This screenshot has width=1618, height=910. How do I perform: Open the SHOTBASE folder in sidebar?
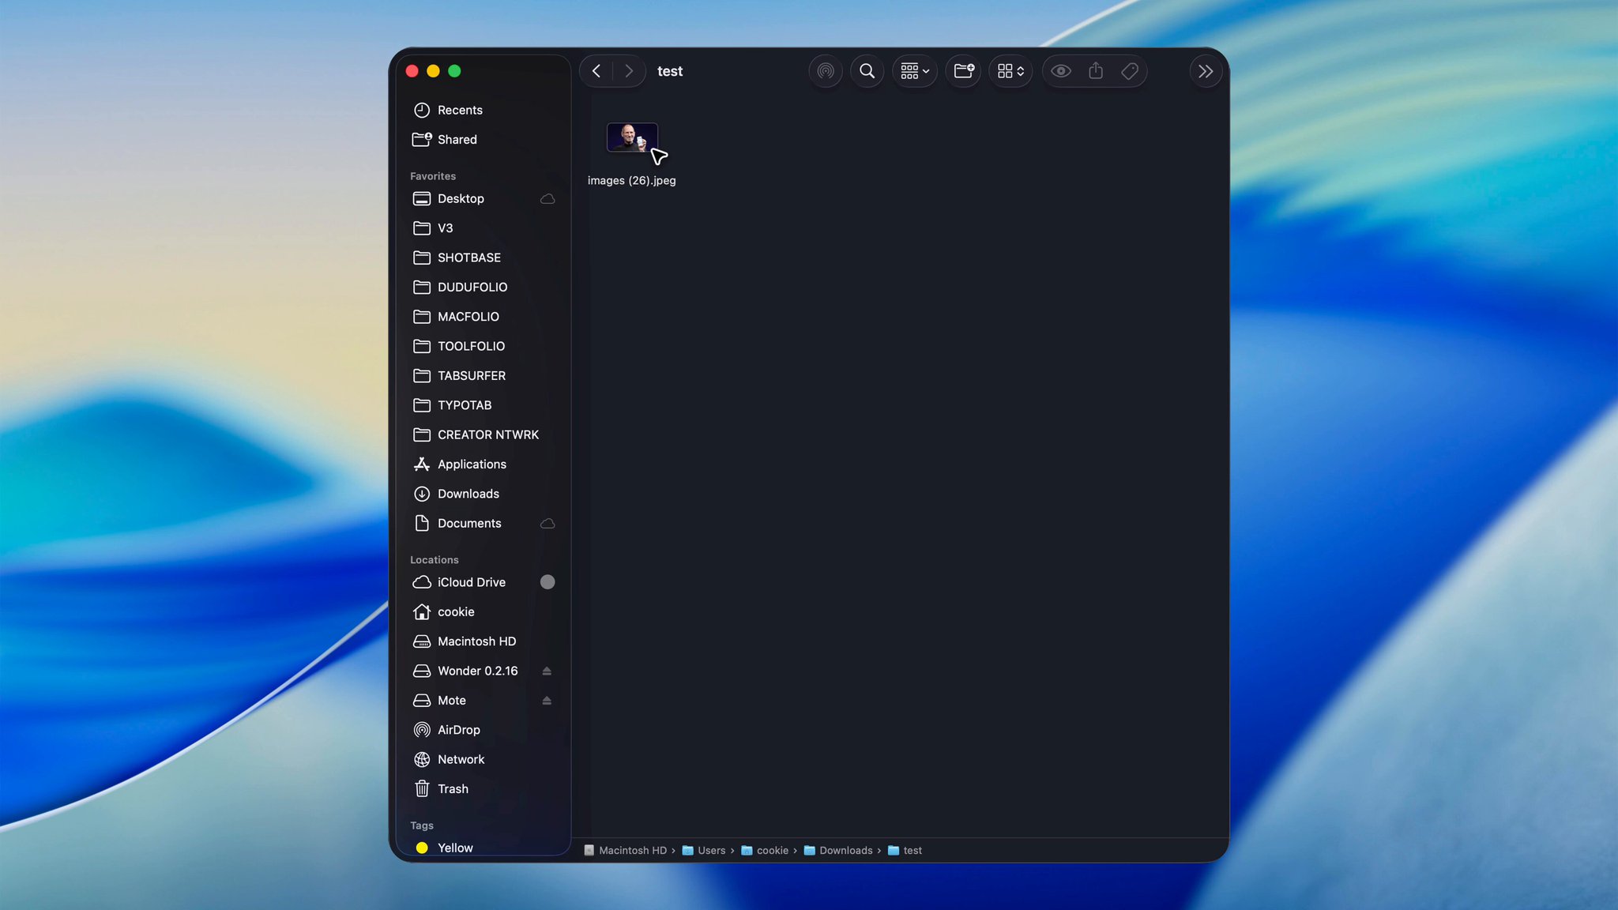[484, 258]
